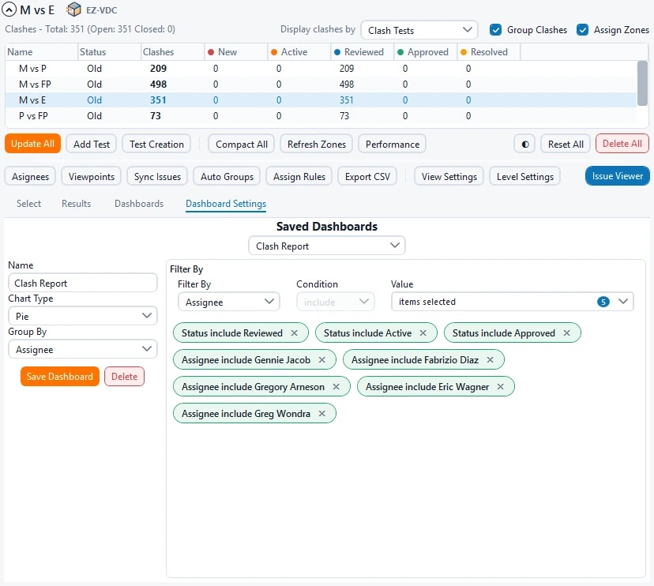Remove the Assignee include Greg Wondra chip
654x586 pixels.
click(322, 413)
